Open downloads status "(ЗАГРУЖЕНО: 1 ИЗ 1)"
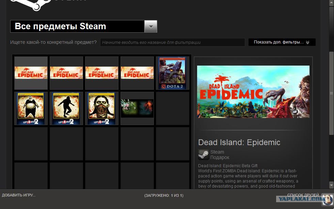Screen dimensions: 334x209 click(x=164, y=195)
